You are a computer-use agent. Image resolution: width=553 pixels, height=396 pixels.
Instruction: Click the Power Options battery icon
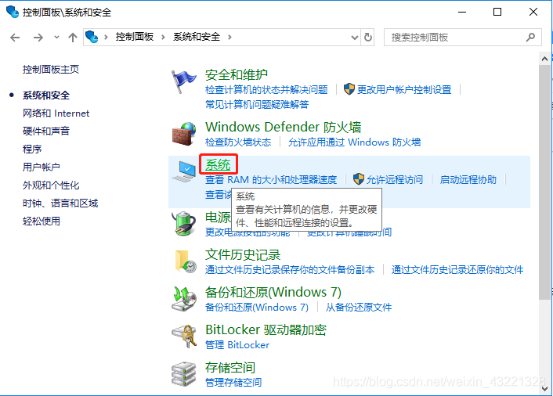(x=184, y=223)
